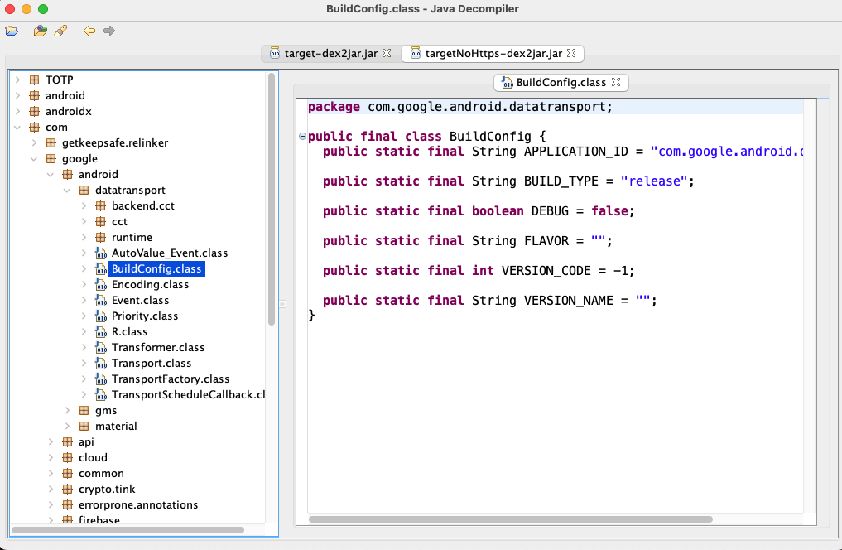
Task: Close the BuildConfig.class editor tab
Action: tap(616, 82)
